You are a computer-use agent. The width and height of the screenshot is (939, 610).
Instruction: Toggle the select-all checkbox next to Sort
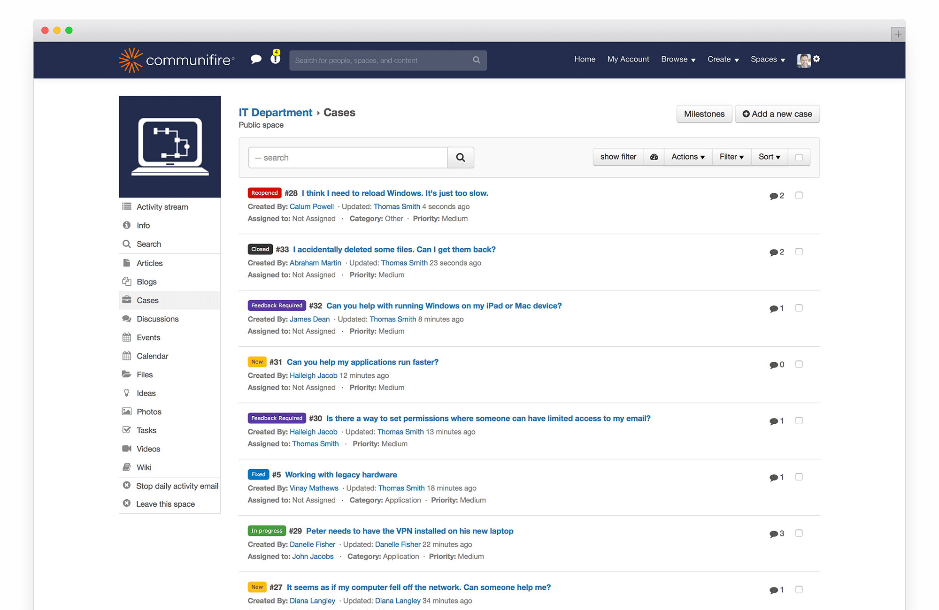coord(799,157)
